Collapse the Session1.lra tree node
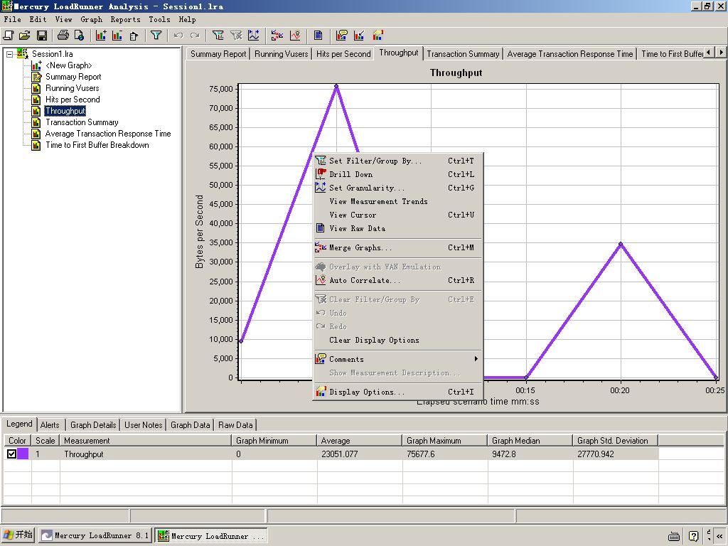 (9, 54)
